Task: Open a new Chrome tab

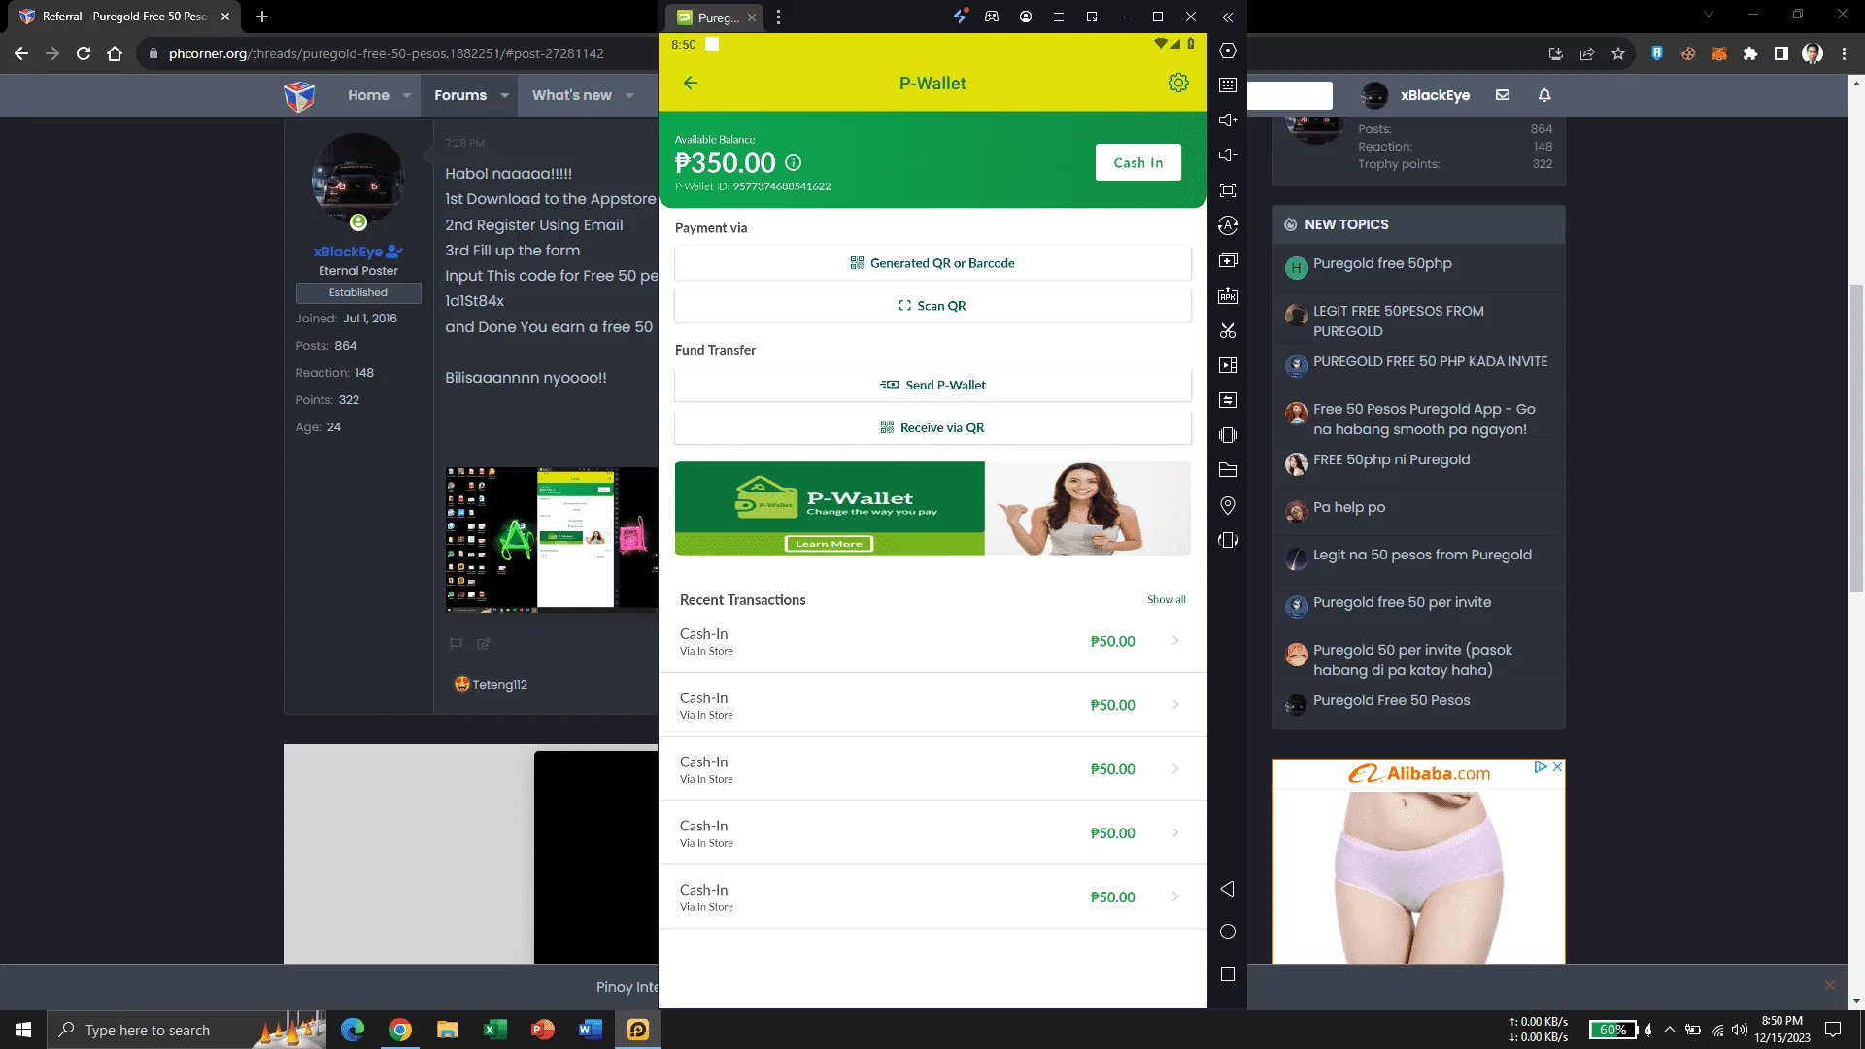Action: coord(261,17)
